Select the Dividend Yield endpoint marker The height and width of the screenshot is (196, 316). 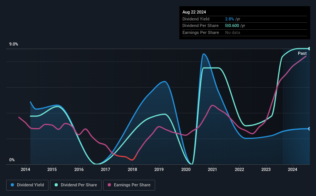point(309,129)
